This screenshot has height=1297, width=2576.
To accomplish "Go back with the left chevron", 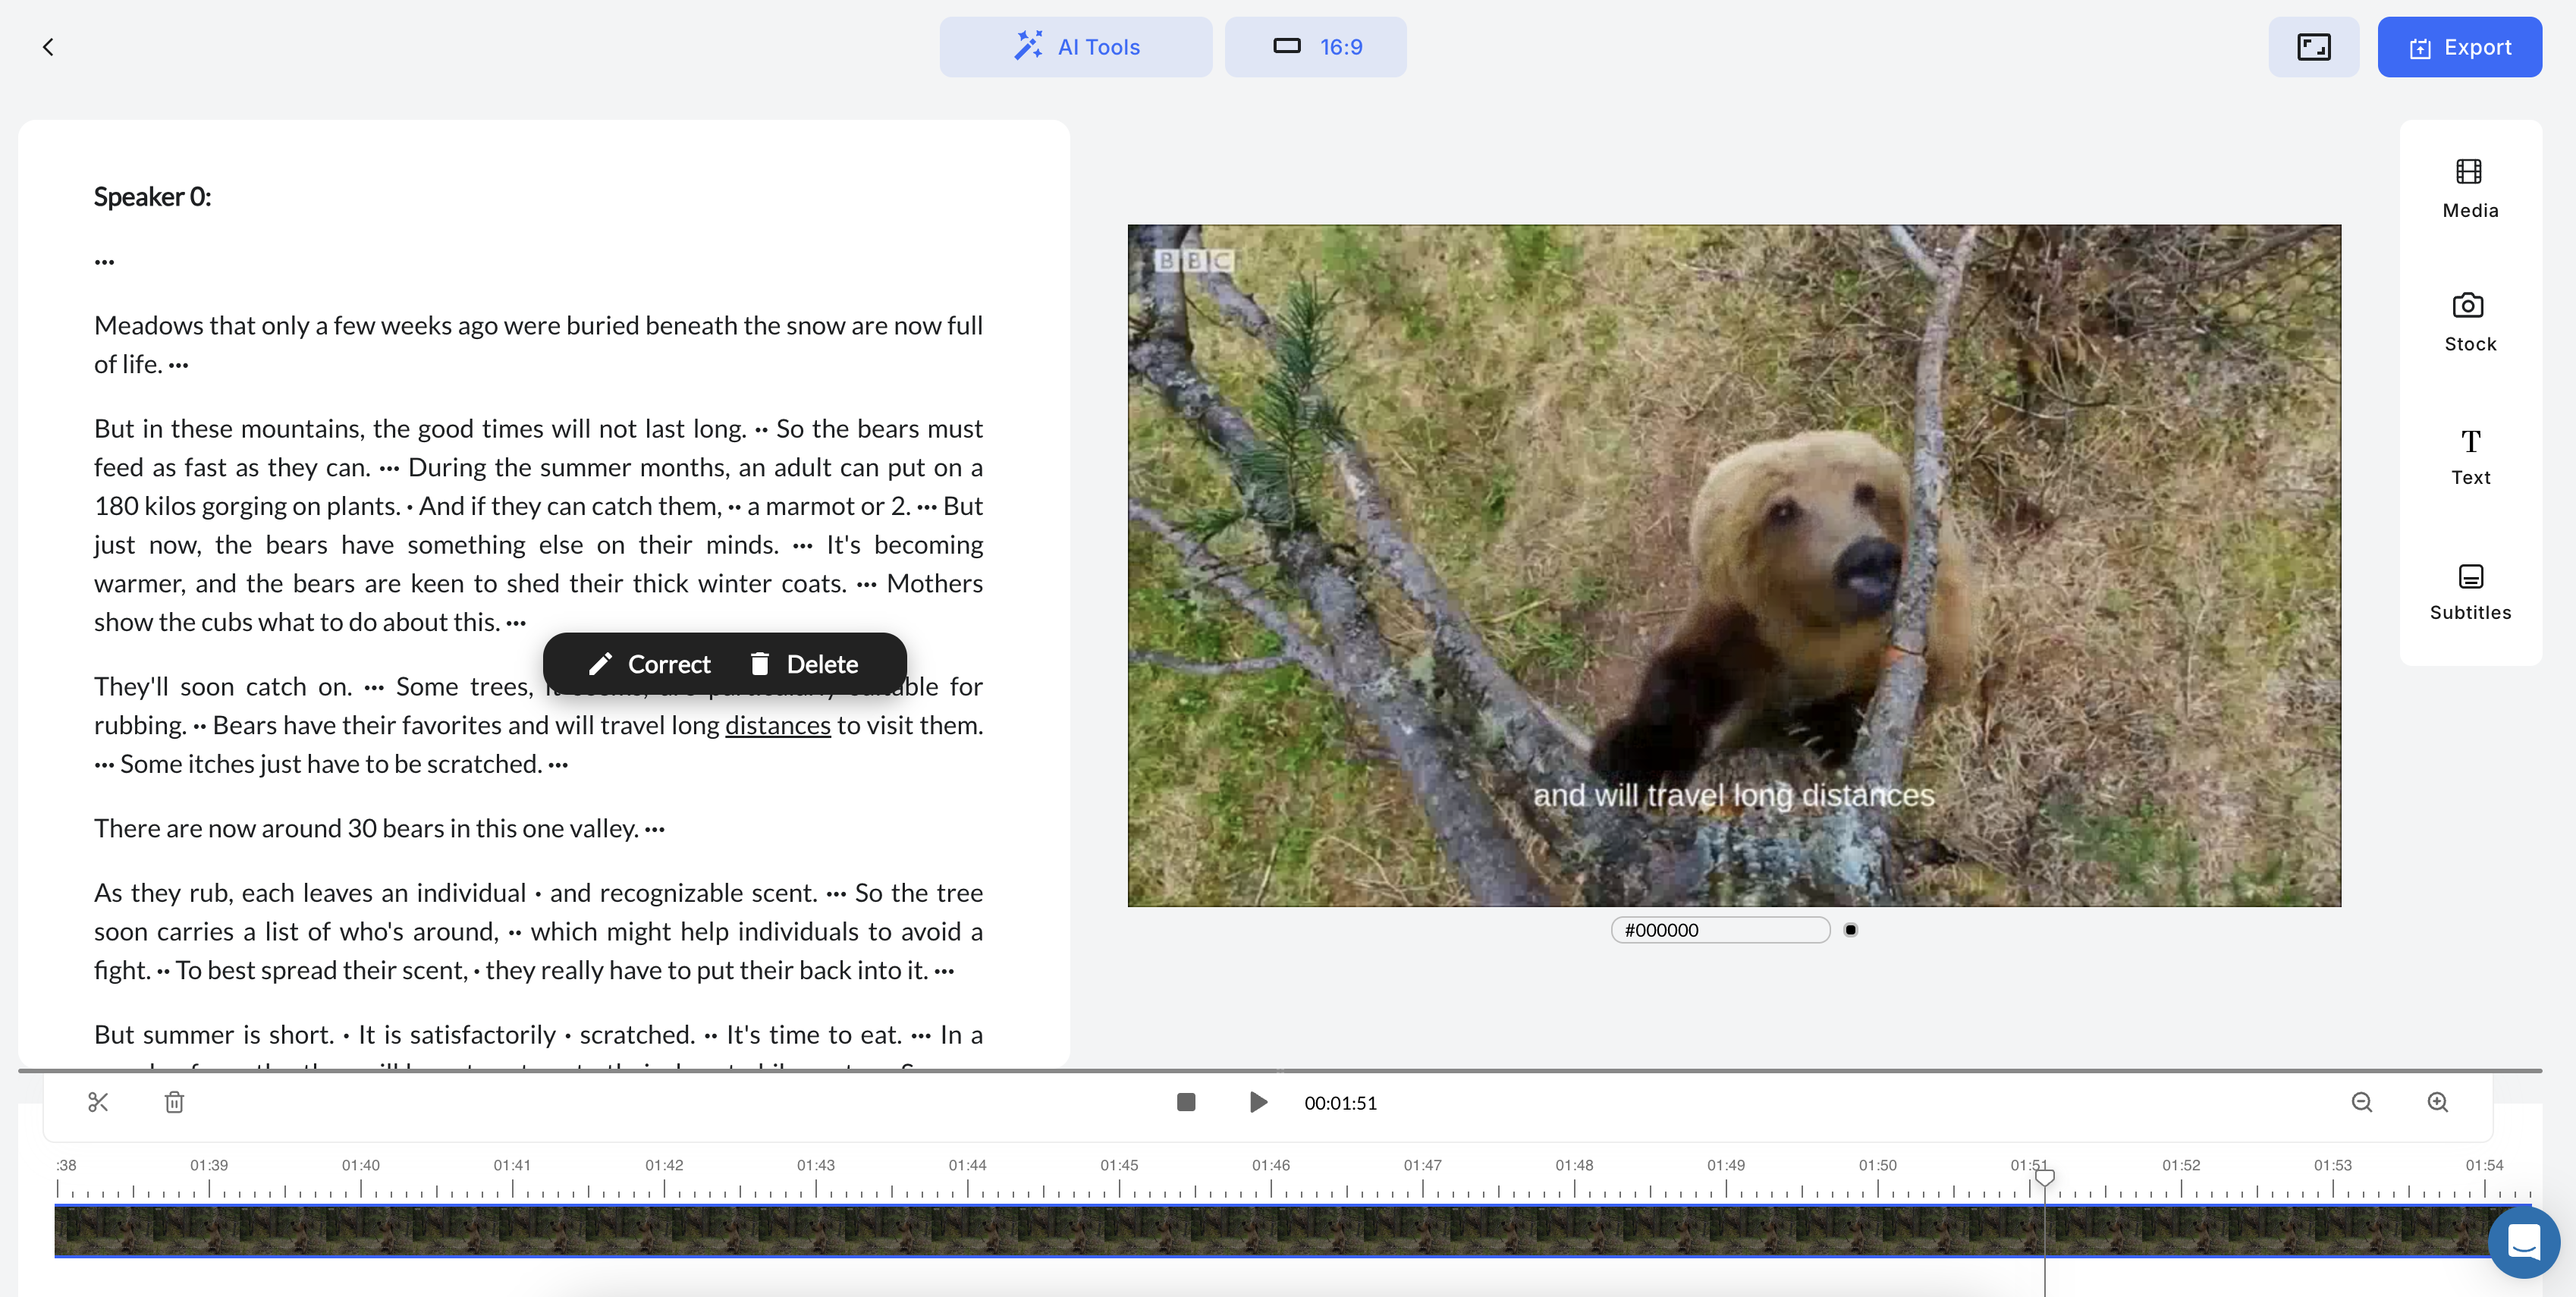I will click(48, 47).
